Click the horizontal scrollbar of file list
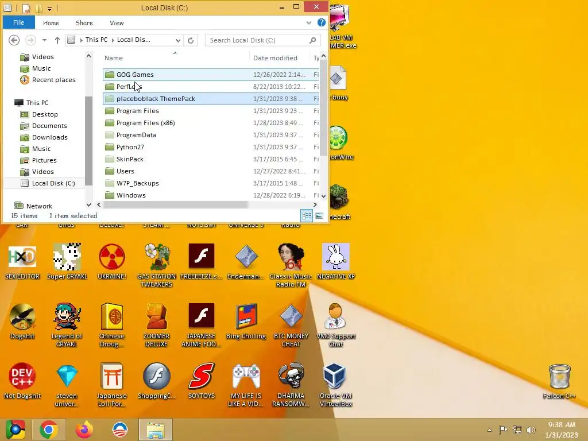The width and height of the screenshot is (588, 441). pos(175,205)
